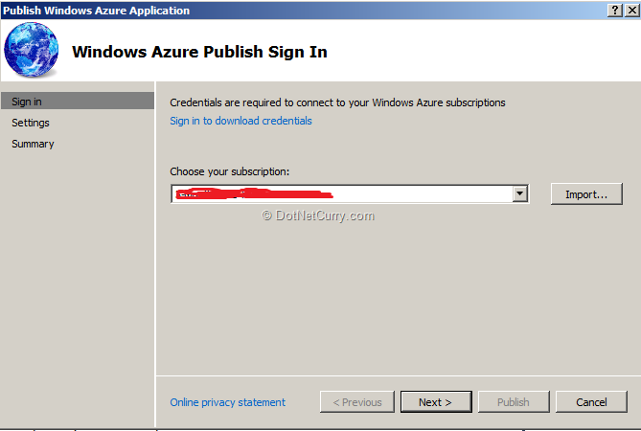Click the globe icon in the header
The image size is (641, 431).
click(31, 50)
